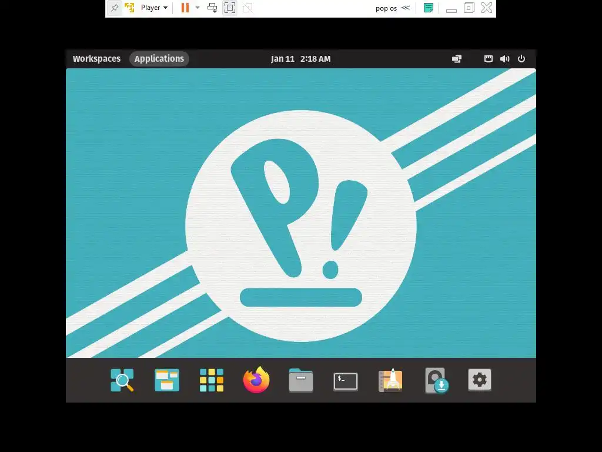Pause the virtual machine with orange pause button

click(x=185, y=8)
